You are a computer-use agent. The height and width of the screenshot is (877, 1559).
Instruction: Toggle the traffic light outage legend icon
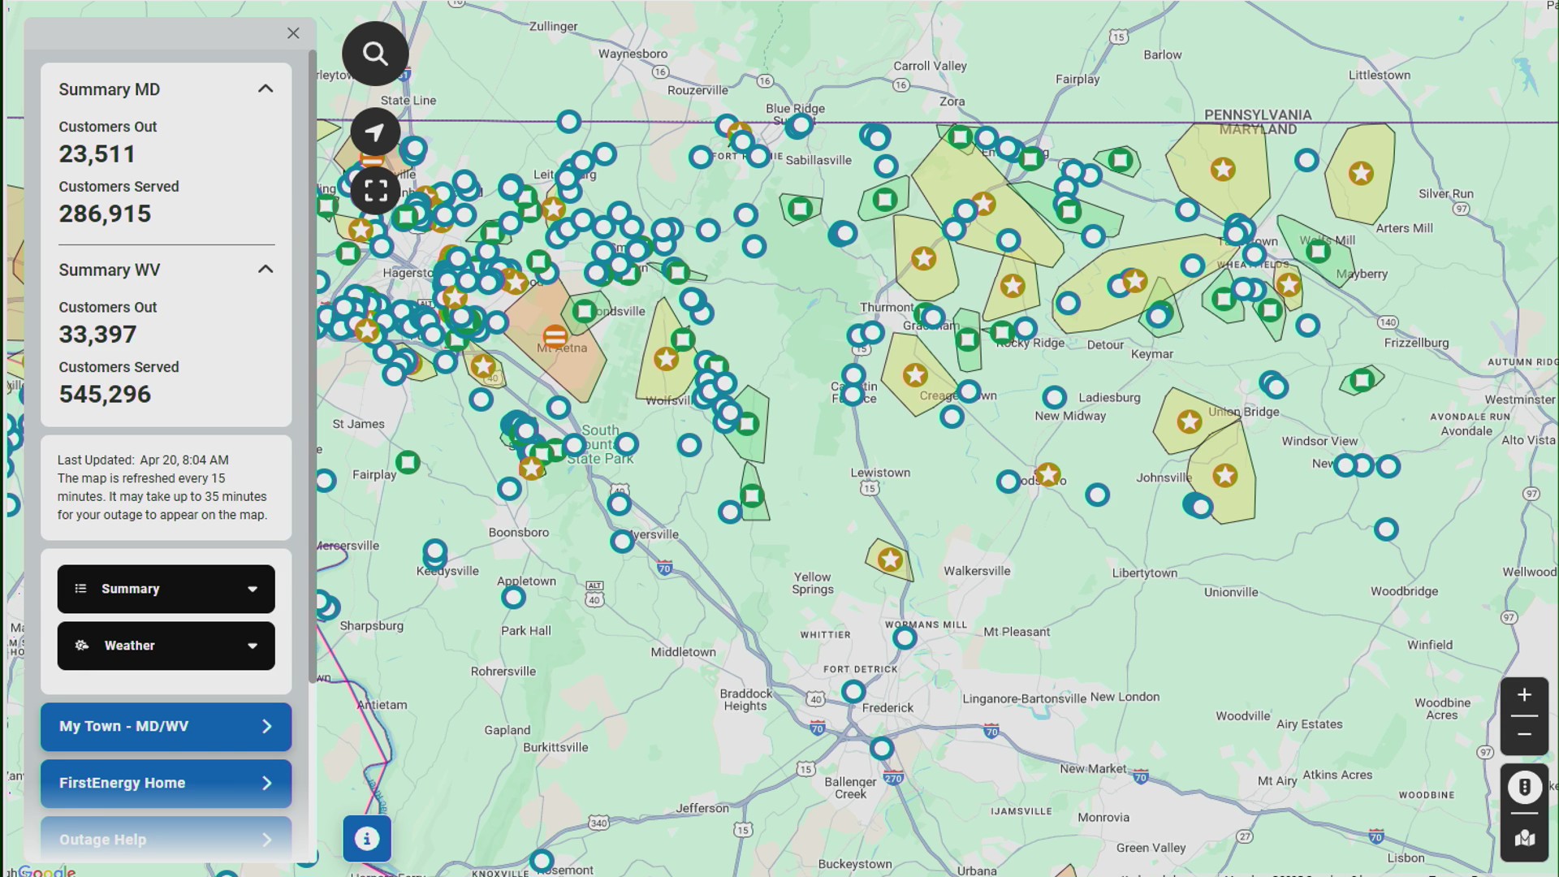[1525, 786]
